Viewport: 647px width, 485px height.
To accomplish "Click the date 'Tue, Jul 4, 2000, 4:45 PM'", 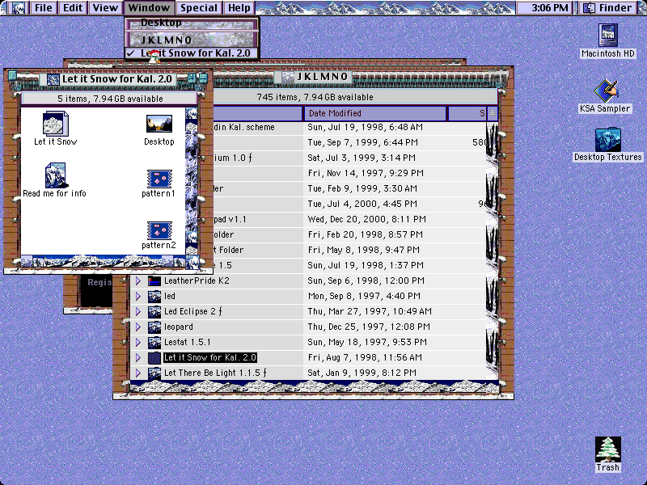I will [x=362, y=204].
